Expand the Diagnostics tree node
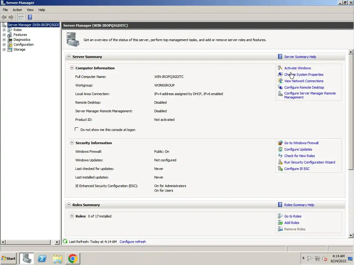The image size is (354, 265). pyautogui.click(x=4, y=40)
